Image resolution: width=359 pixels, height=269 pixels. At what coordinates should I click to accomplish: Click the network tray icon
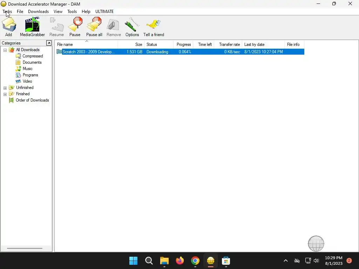point(308,261)
